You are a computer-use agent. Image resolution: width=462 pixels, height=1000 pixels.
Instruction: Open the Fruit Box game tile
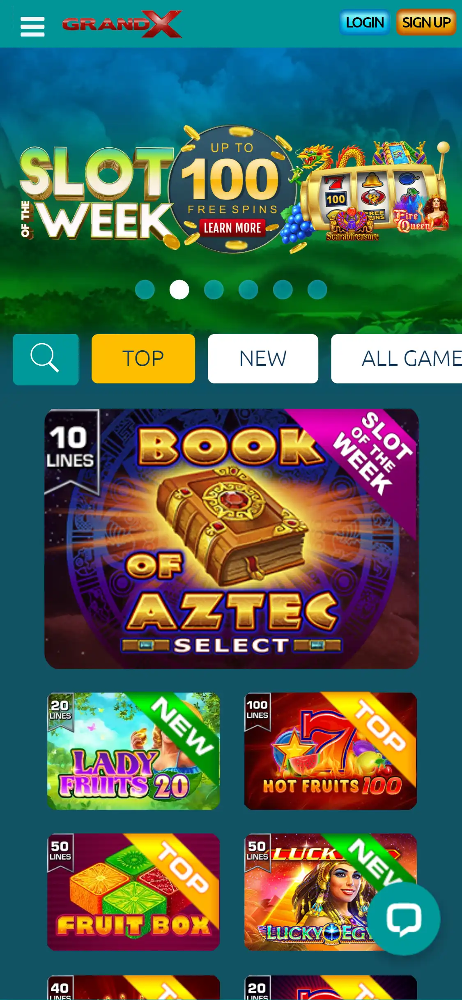[x=133, y=892]
